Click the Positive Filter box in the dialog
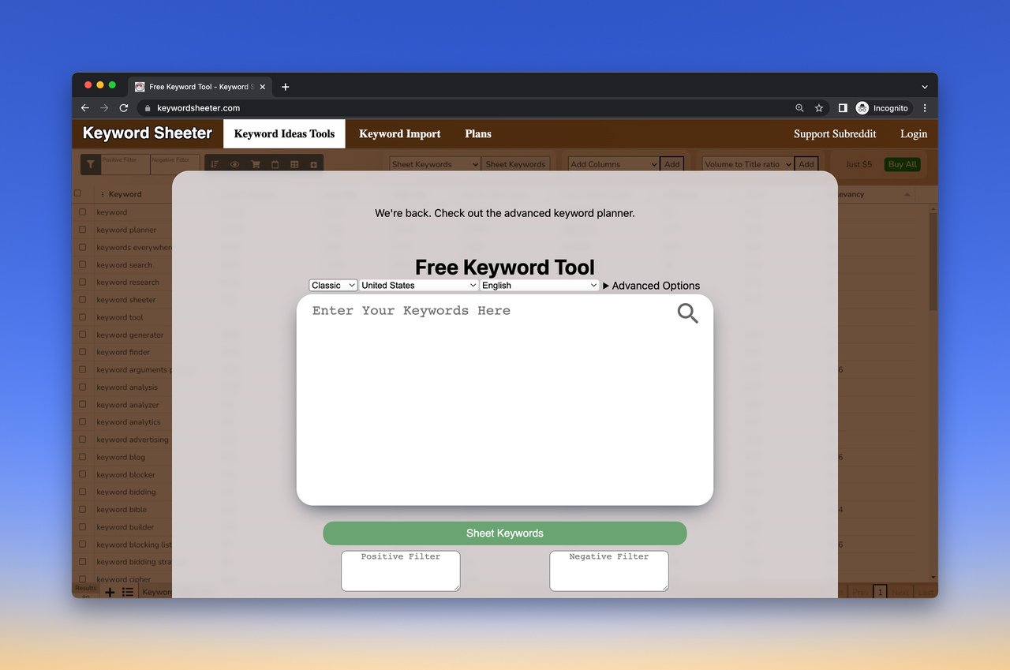The height and width of the screenshot is (670, 1010). (401, 571)
